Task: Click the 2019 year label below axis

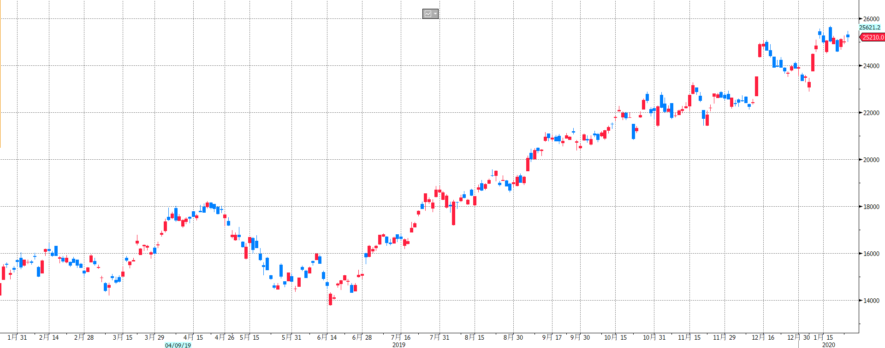Action: (x=399, y=345)
